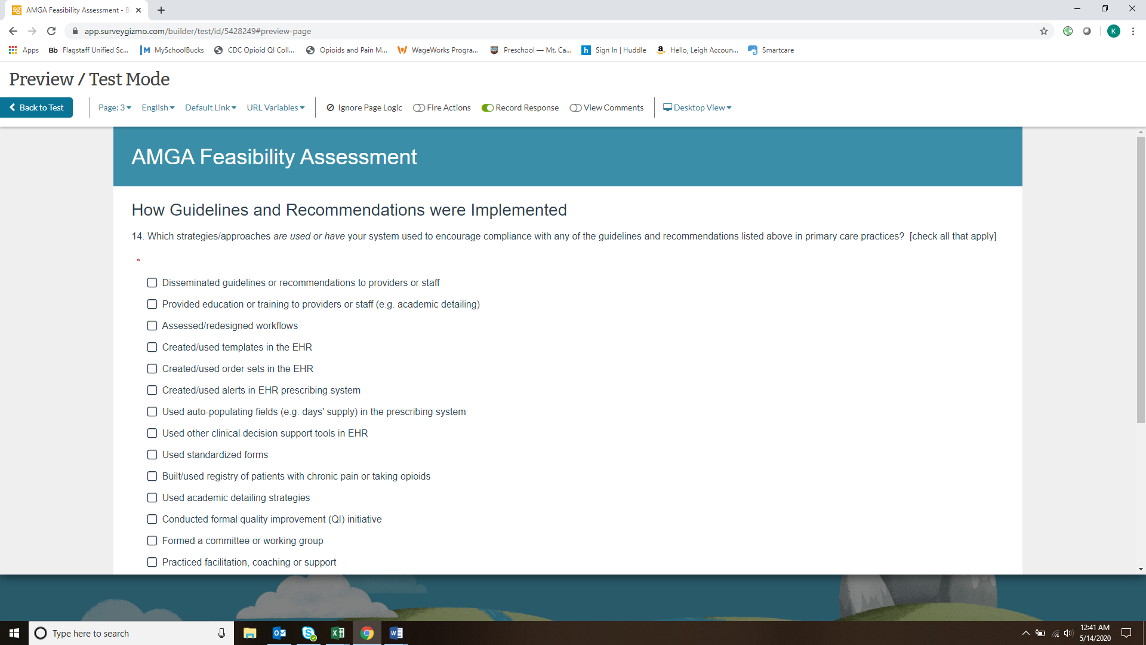Viewport: 1146px width, 645px height.
Task: Open Outlook from the taskbar
Action: click(x=279, y=633)
